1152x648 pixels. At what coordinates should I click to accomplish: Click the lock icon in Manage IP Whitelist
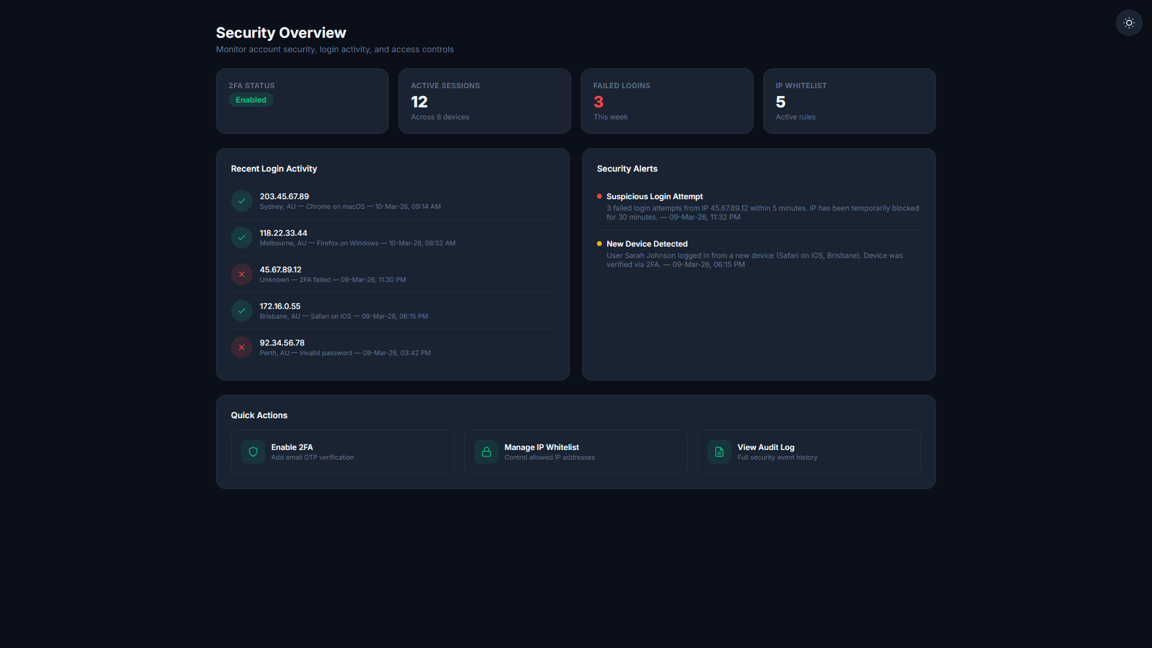tap(487, 452)
